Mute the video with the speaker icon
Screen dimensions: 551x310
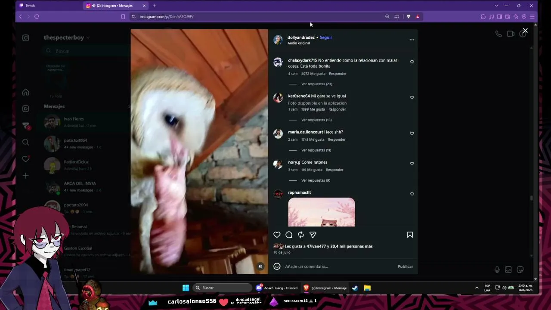260,267
